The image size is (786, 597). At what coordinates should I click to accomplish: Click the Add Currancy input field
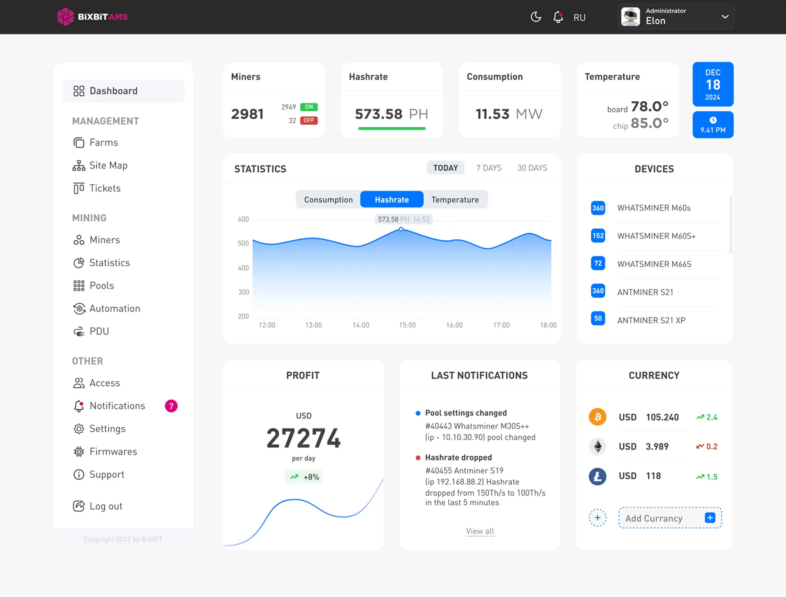670,518
